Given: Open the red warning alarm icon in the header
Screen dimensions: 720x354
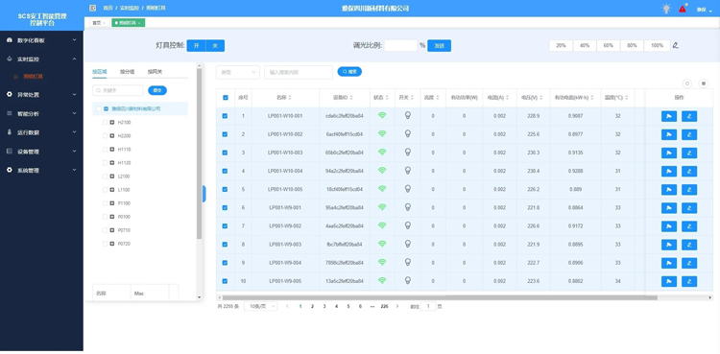Looking at the screenshot, I should coord(683,9).
